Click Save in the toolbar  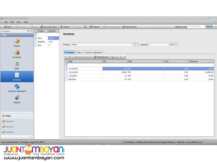point(35,27)
